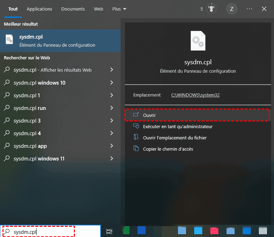Click Ouvrir l'emplacement du fichier
This screenshot has width=274, height=237.
click(x=175, y=138)
